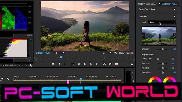Expand Basic Correction section

[x=147, y=9]
